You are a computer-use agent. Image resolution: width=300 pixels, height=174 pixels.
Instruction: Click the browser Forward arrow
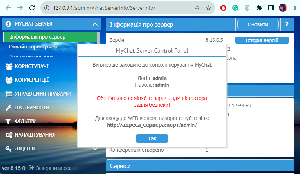click(20, 8)
